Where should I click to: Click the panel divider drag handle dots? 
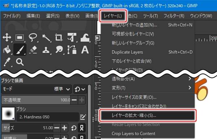(93, 119)
